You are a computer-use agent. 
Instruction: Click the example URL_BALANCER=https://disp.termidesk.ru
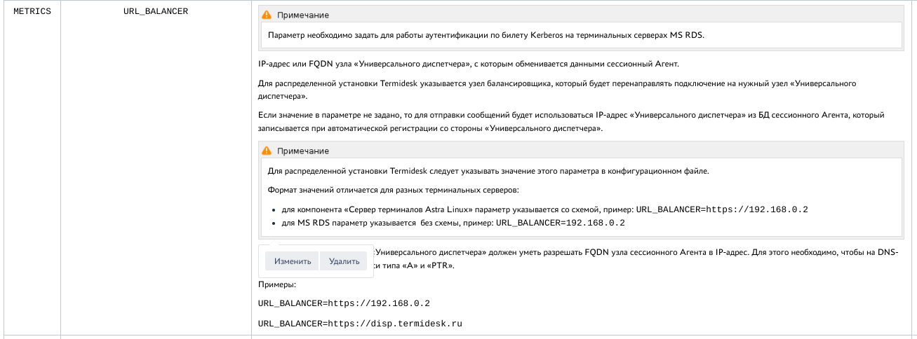(x=361, y=324)
